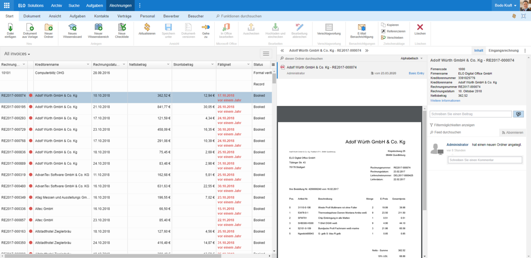Click the Verschlagwortung icon
The width and height of the screenshot is (531, 258).
pyautogui.click(x=329, y=27)
